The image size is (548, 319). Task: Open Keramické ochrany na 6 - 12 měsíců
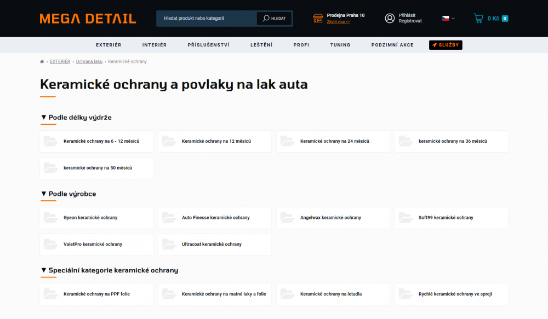pos(101,141)
